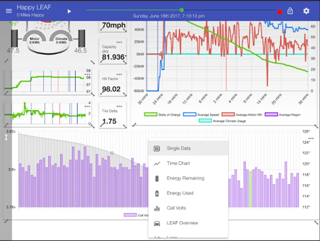Image resolution: width=320 pixels, height=241 pixels.
Task: Click the Energy Used charging battery icon
Action: click(x=157, y=193)
